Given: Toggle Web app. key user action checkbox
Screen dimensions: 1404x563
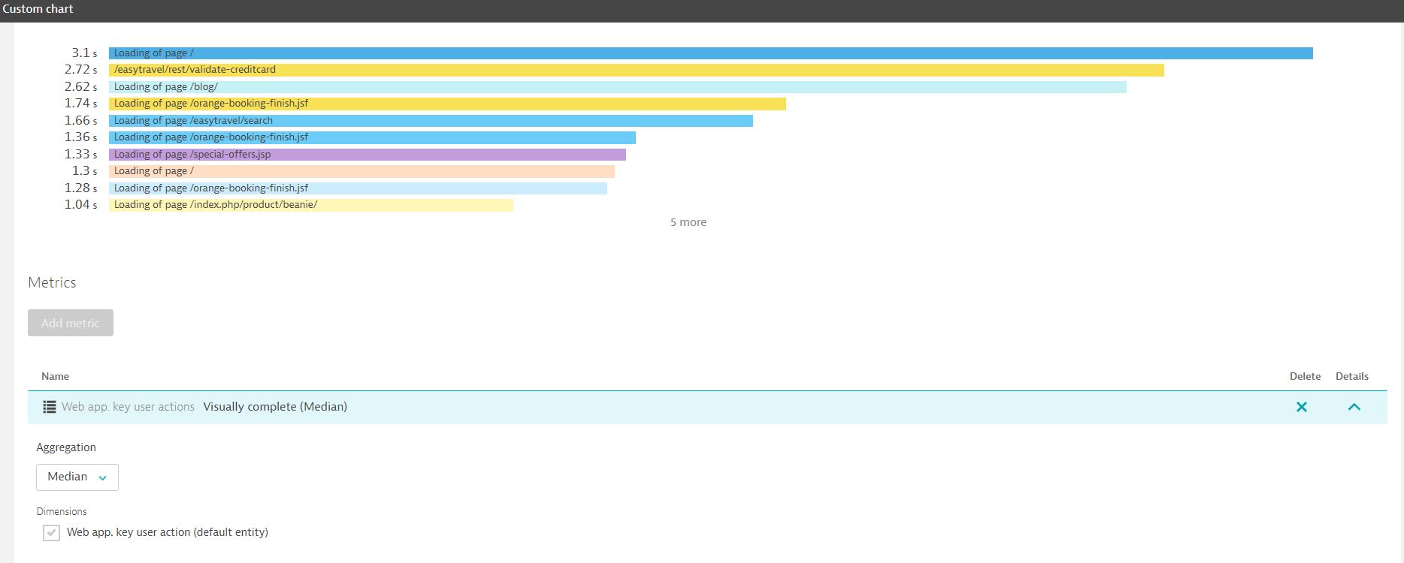Looking at the screenshot, I should [x=51, y=533].
